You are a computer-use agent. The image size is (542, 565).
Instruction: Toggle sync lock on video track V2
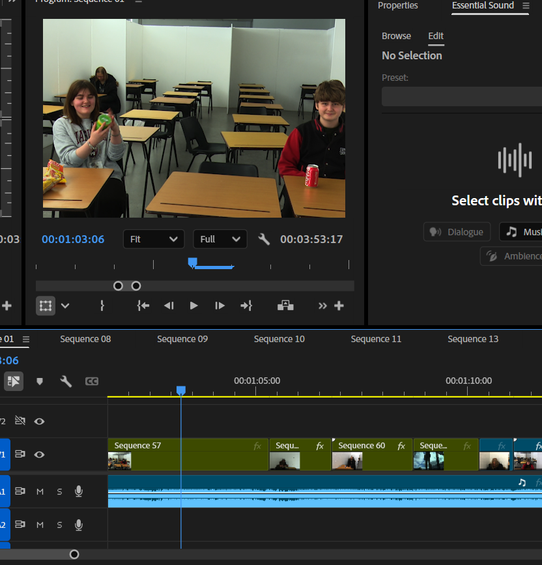(x=20, y=421)
